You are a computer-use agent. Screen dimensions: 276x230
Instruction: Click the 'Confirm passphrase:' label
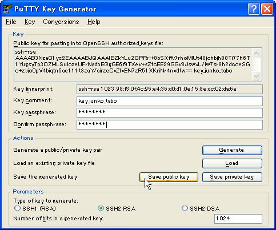pyautogui.click(x=39, y=124)
